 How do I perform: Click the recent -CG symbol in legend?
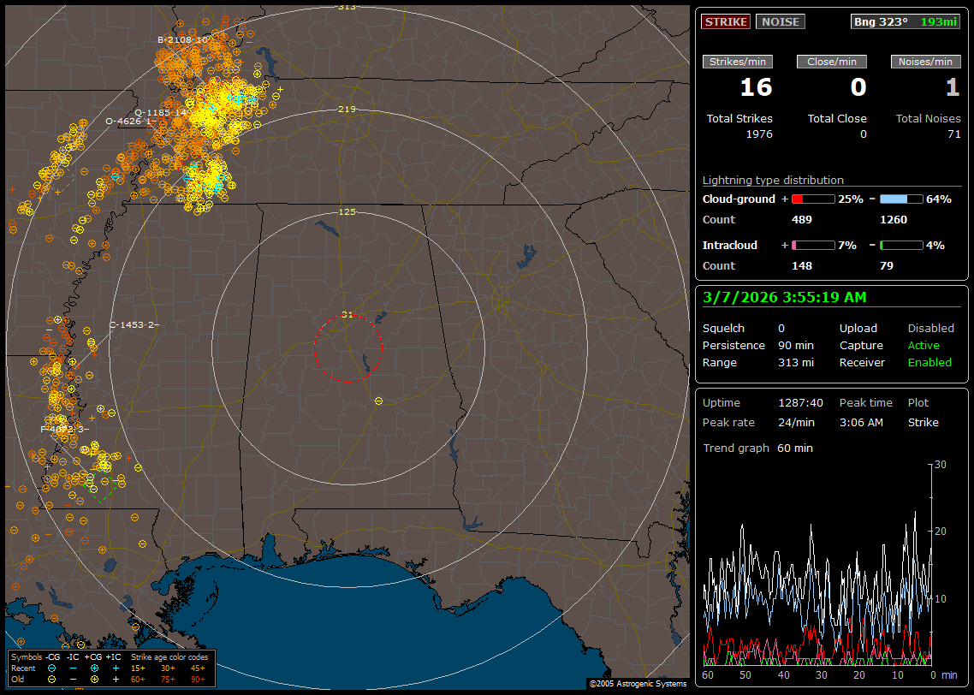click(x=51, y=668)
